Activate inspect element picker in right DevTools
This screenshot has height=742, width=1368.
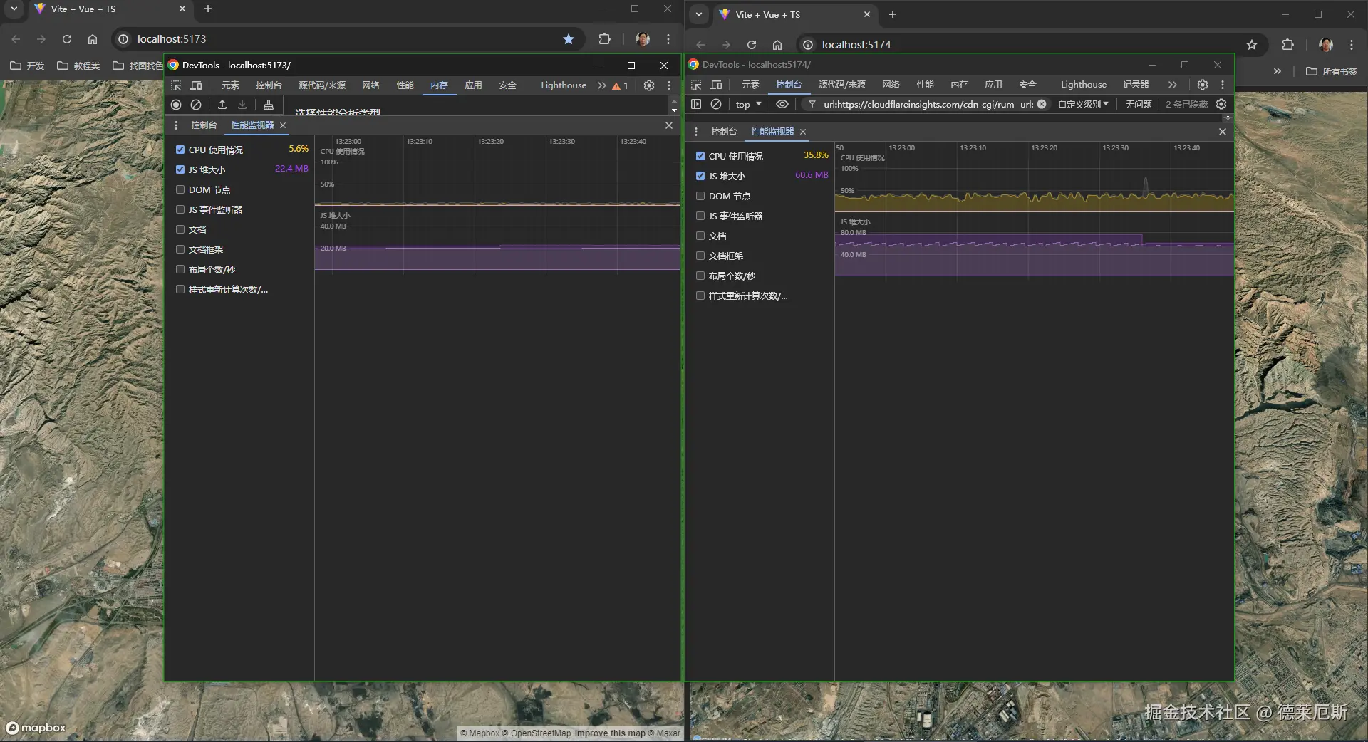point(696,85)
